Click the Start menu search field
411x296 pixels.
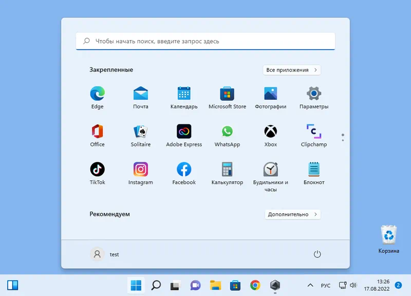[206, 41]
